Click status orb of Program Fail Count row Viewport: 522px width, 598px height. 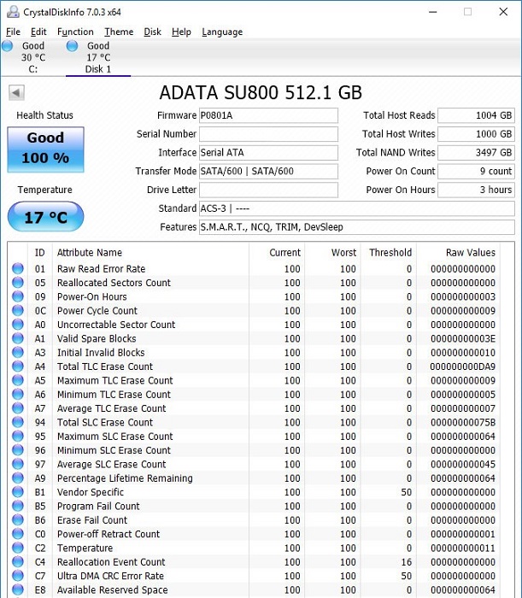[18, 506]
